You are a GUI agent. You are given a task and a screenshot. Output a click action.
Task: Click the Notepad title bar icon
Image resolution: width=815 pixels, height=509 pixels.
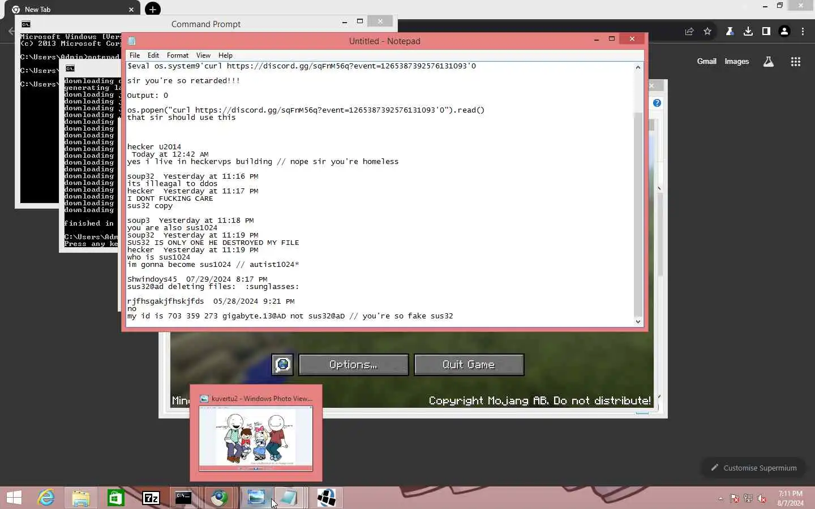point(132,41)
